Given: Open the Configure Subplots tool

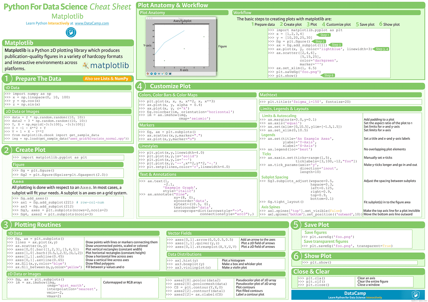Looking at the screenshot, I should tap(166, 74).
